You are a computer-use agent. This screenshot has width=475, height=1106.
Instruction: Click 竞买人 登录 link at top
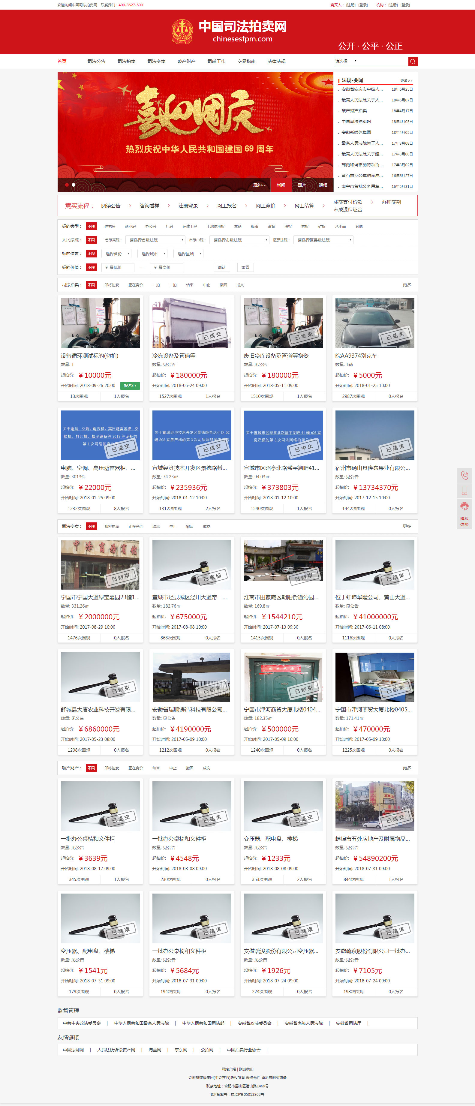tap(363, 5)
